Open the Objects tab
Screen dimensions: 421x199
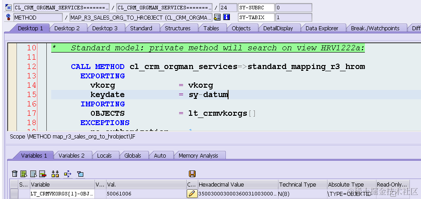(241, 28)
